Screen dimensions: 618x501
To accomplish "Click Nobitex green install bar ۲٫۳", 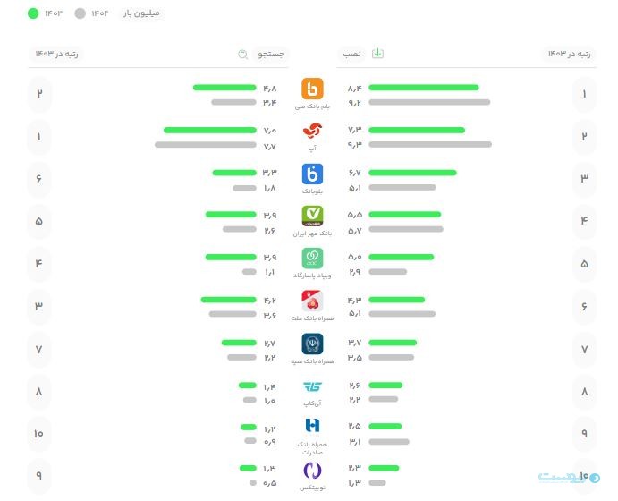I will pos(384,468).
